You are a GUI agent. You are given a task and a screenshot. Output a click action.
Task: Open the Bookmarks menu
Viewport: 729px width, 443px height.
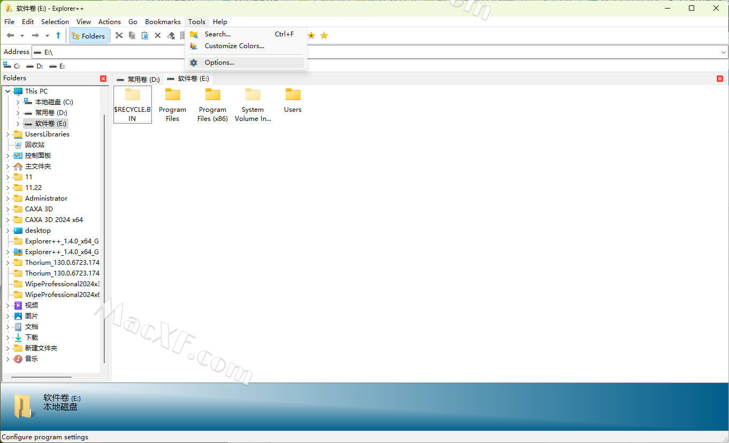[x=163, y=22]
